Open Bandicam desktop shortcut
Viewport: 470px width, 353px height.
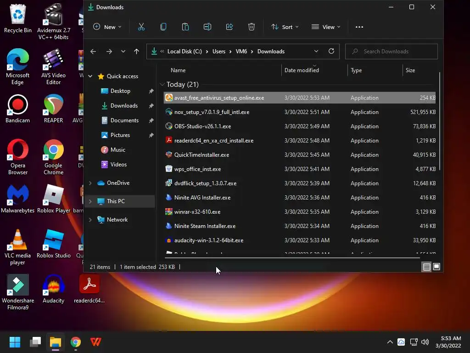click(x=18, y=108)
